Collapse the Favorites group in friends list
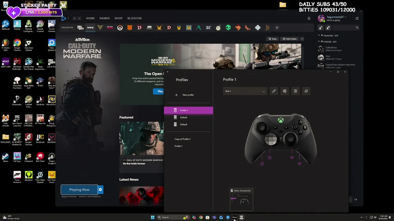 [319, 35]
